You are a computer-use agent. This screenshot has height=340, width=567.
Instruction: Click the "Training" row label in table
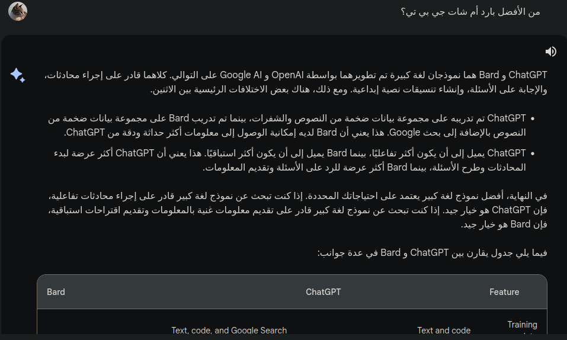click(522, 325)
